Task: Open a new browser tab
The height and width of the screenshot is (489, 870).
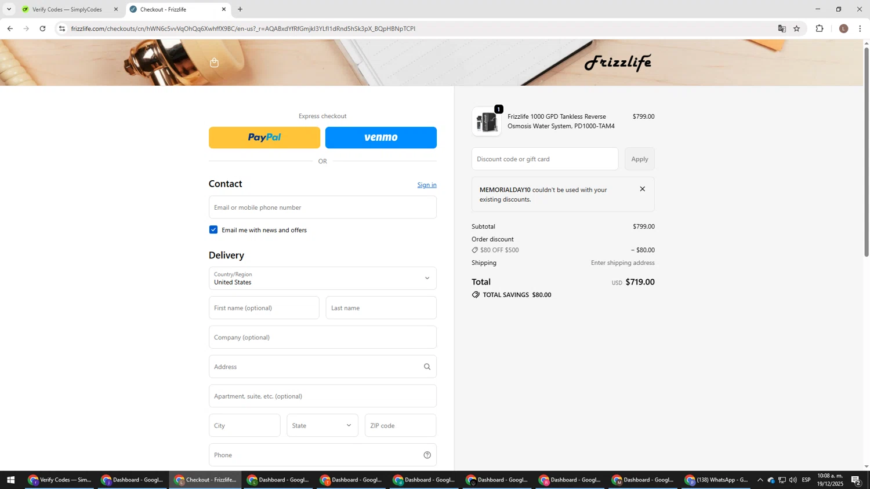Action: pos(240,9)
